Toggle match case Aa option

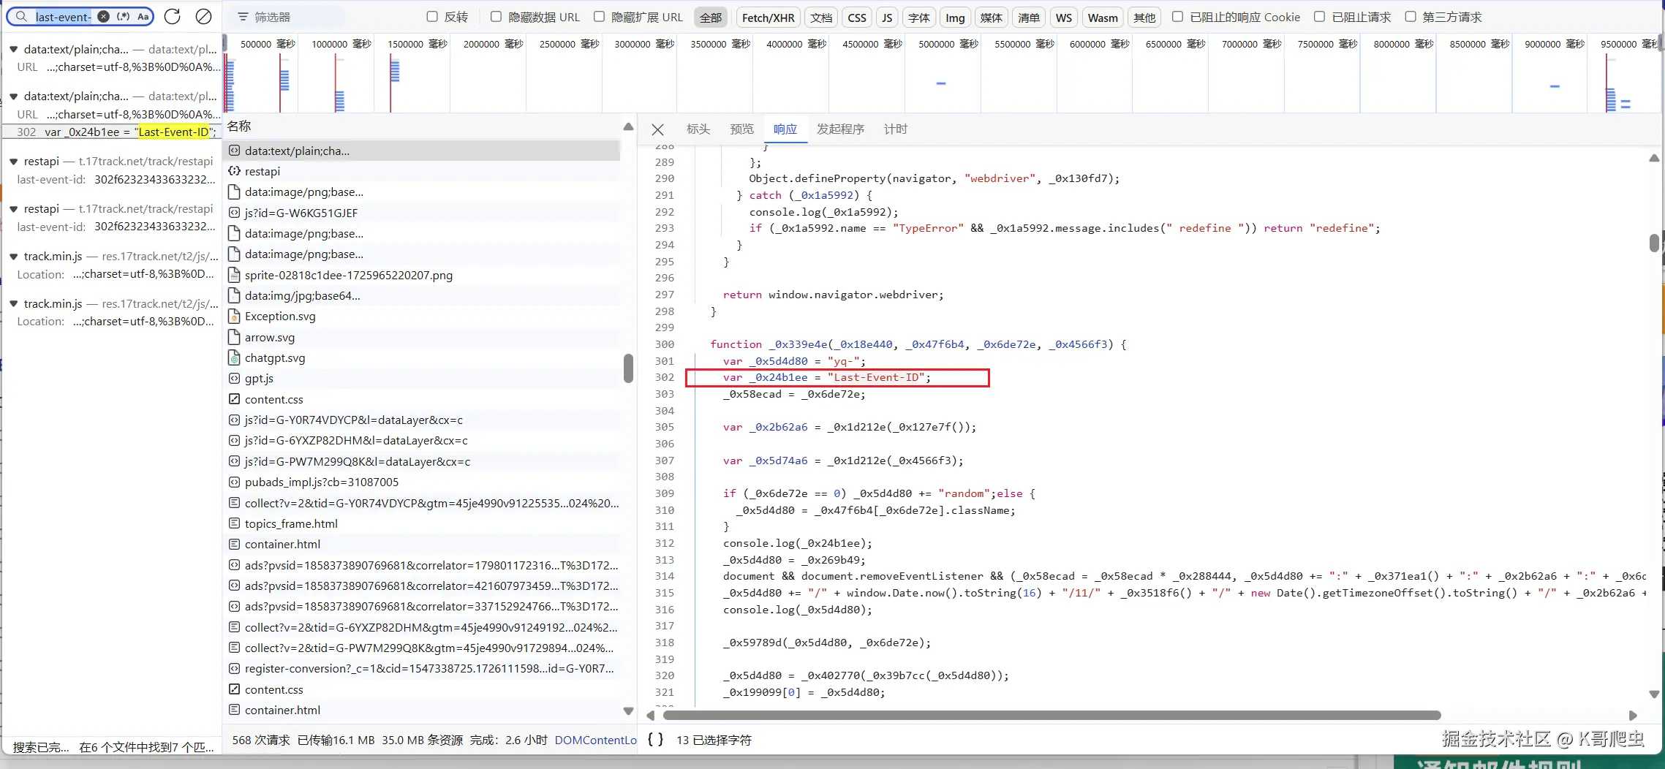click(x=143, y=16)
